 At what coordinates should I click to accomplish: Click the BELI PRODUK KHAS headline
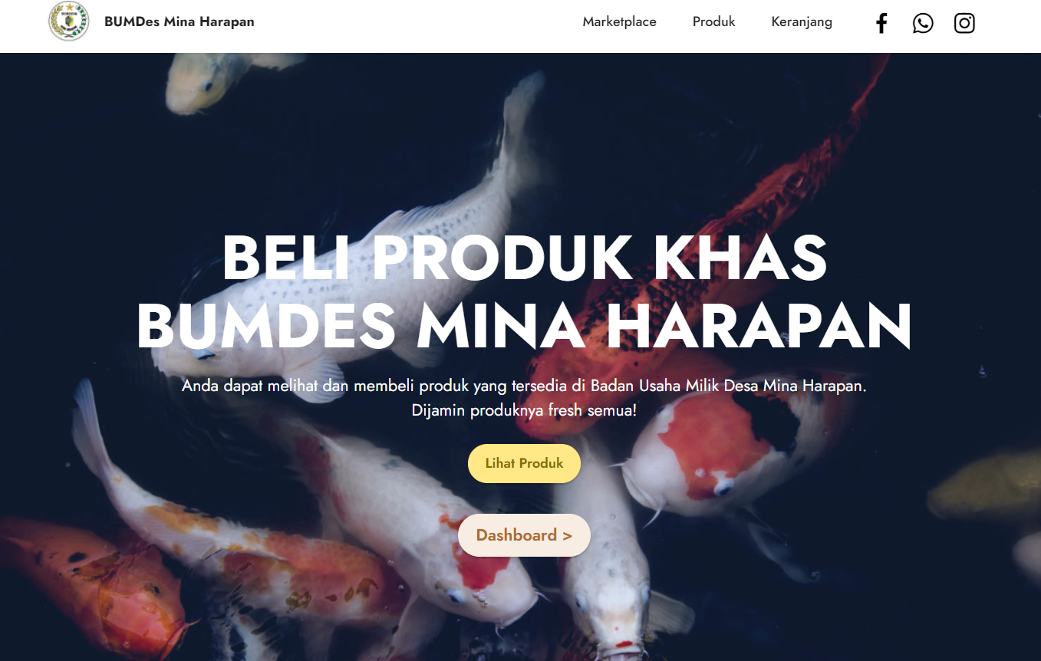point(525,258)
